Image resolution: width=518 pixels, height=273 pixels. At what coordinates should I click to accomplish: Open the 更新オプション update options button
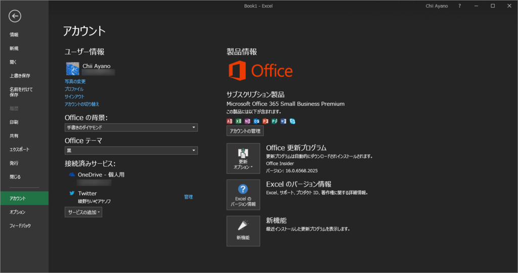coord(243,158)
